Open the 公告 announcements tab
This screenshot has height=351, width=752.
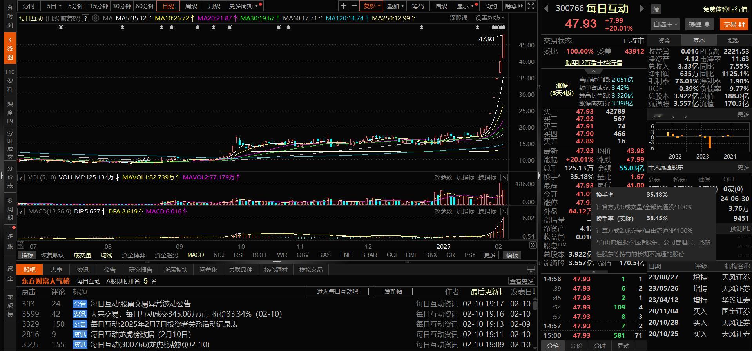(110, 270)
